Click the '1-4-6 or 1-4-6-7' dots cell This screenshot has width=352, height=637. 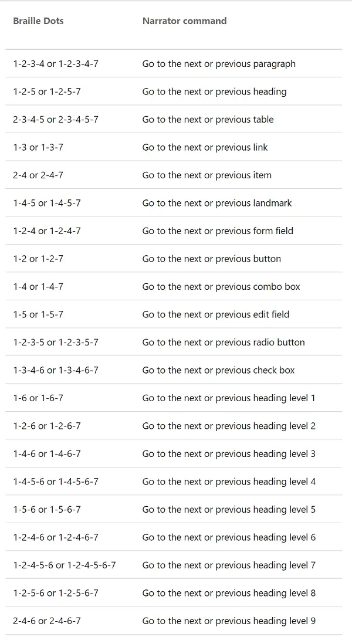(x=47, y=454)
